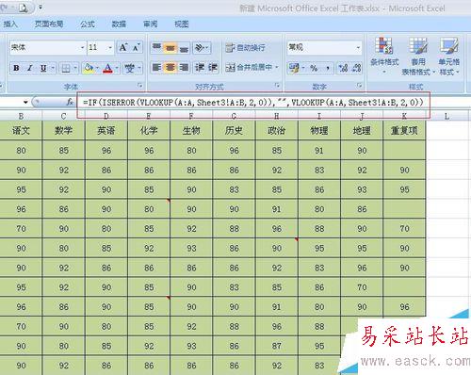Click increase decimal icon
Viewport: 471px width, 375px height.
click(343, 68)
